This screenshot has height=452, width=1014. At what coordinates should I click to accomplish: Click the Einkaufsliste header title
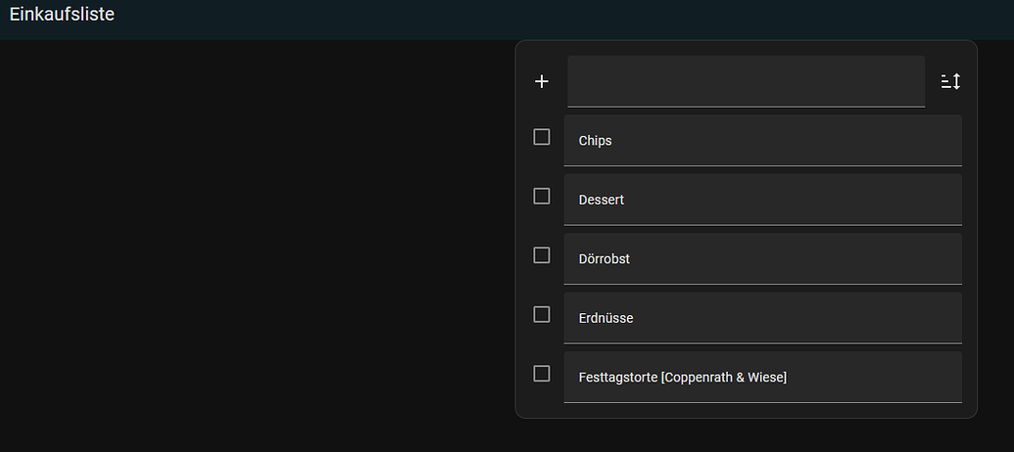[x=62, y=15]
